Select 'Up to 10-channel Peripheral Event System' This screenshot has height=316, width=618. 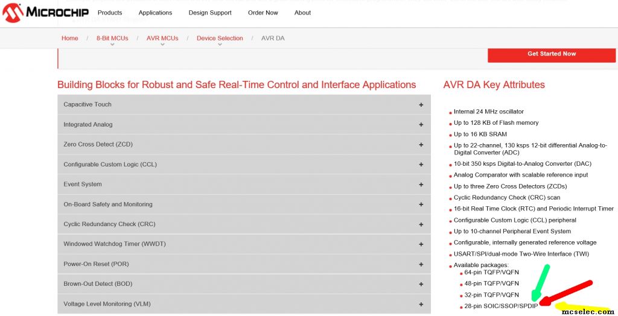512,232
